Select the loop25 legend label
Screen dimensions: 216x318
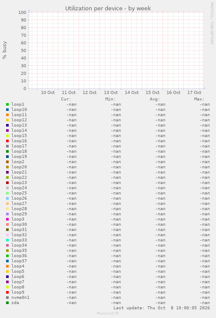pyautogui.click(x=19, y=193)
